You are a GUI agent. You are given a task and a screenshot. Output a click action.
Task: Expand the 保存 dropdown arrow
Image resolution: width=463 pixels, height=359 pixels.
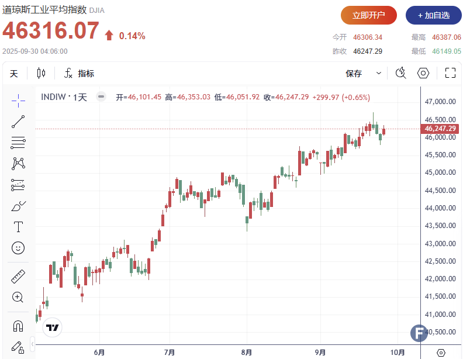point(379,73)
